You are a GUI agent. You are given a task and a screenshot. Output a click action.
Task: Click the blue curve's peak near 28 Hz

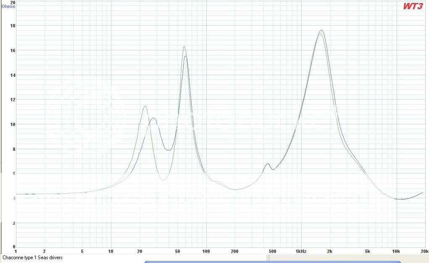pos(153,118)
